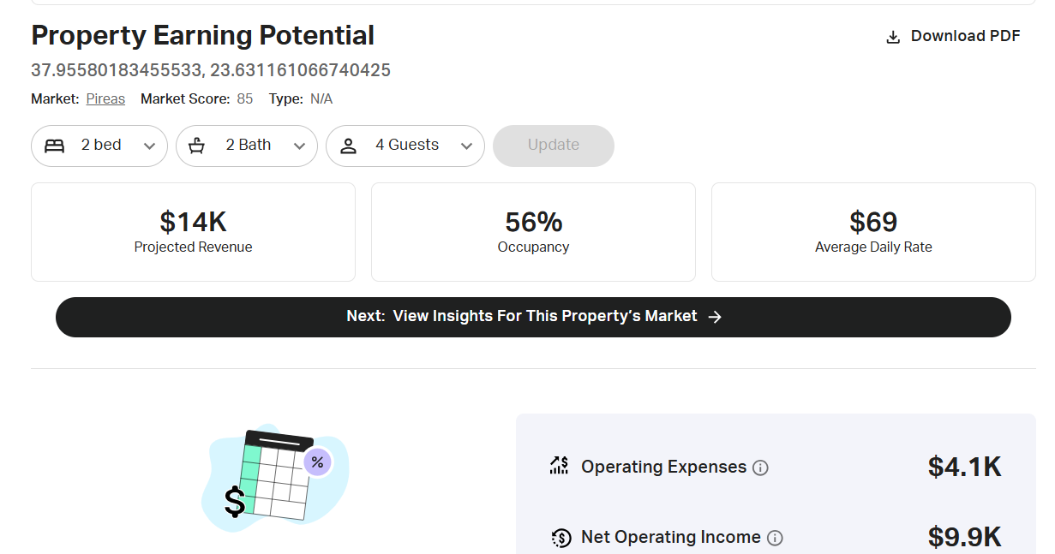Expand the 2 bed dropdown chevron
This screenshot has width=1055, height=554.
(x=149, y=146)
